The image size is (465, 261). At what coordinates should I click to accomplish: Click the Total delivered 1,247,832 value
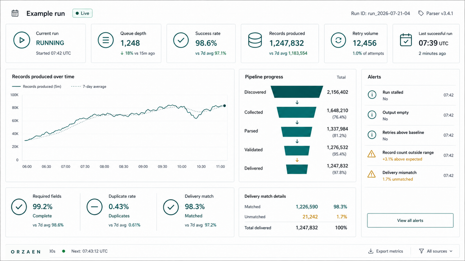307,228
